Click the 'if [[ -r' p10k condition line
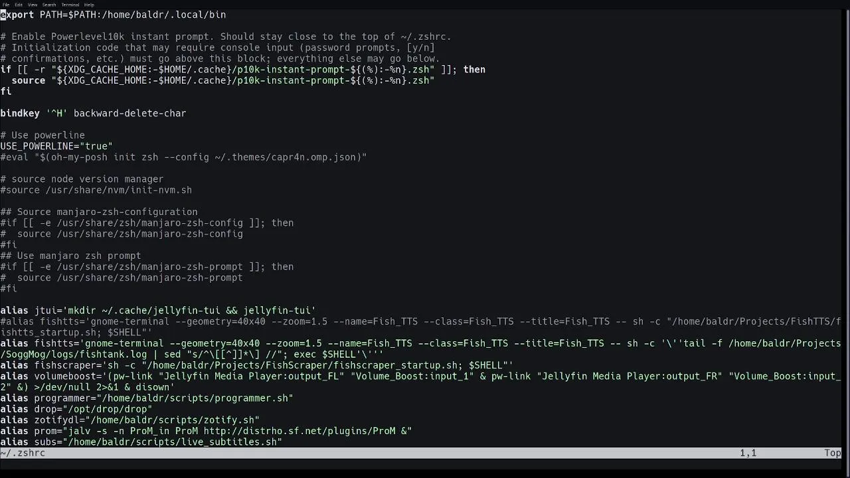The image size is (850, 478). click(x=242, y=70)
